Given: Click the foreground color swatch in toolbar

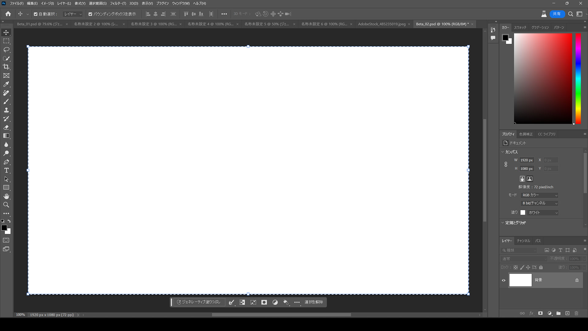Looking at the screenshot, I should (4, 228).
